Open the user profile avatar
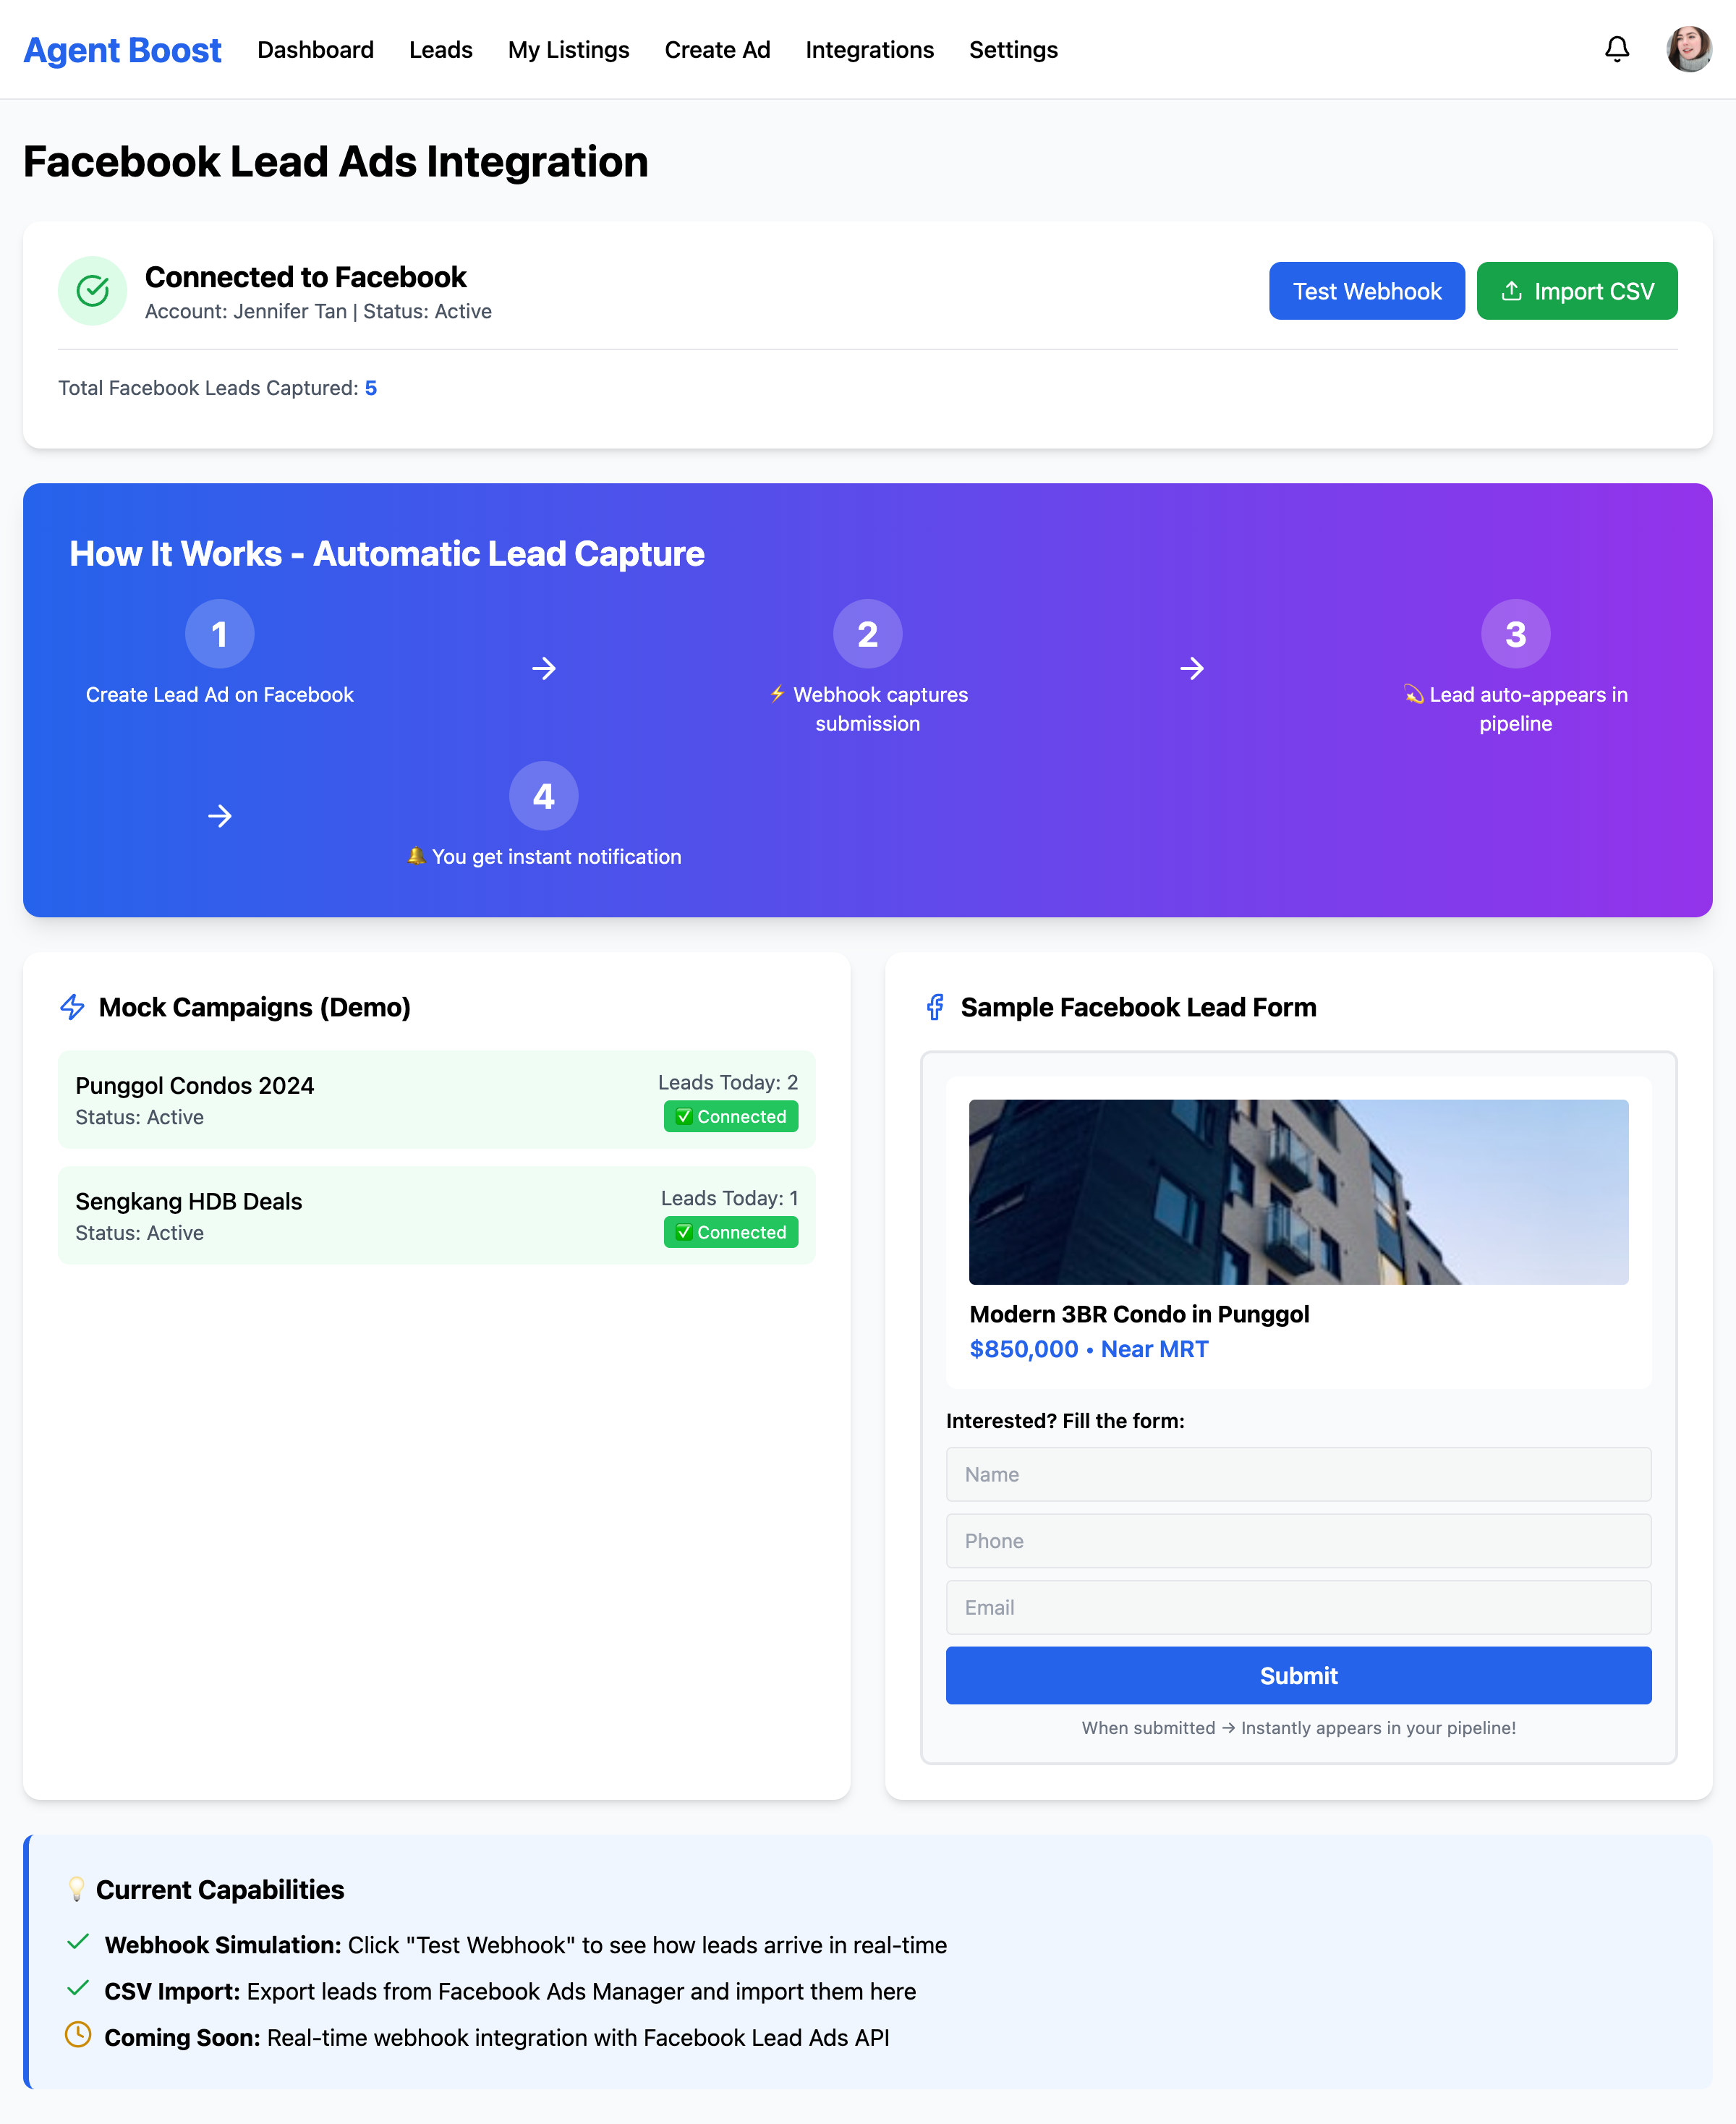 tap(1688, 49)
